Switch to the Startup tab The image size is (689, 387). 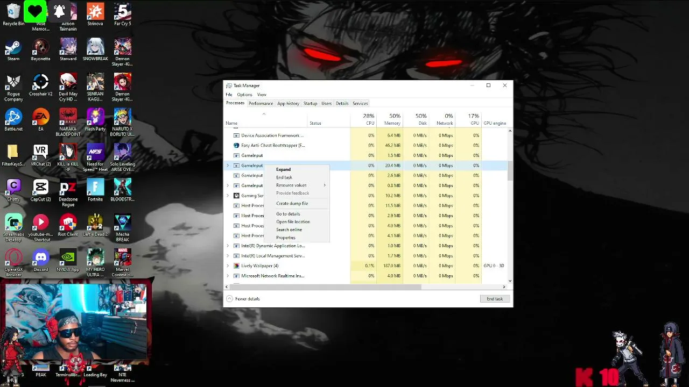coord(310,103)
